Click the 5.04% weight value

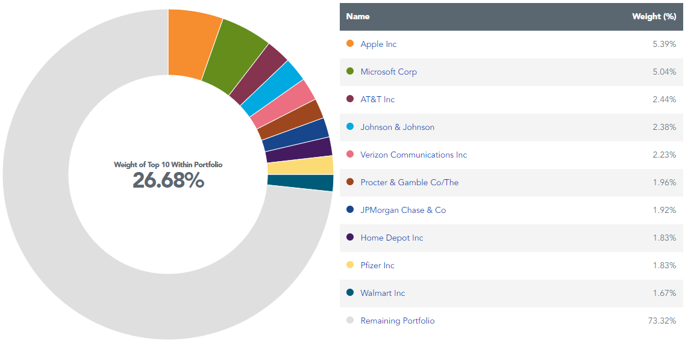[665, 72]
